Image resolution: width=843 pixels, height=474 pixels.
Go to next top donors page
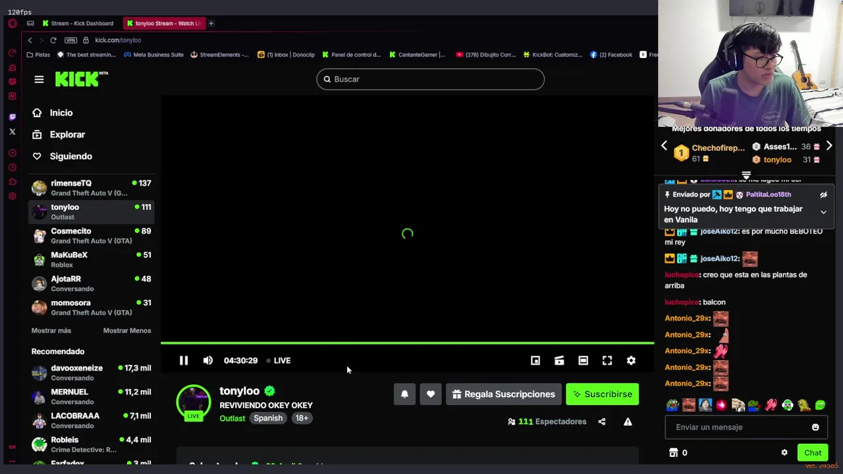click(x=829, y=146)
